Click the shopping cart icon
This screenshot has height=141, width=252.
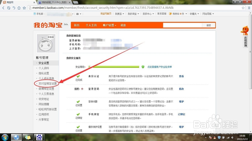[170, 14]
